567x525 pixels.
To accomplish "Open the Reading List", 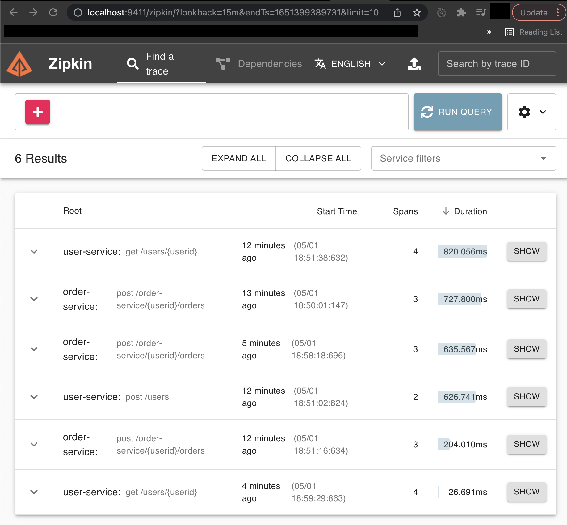I will click(x=534, y=32).
